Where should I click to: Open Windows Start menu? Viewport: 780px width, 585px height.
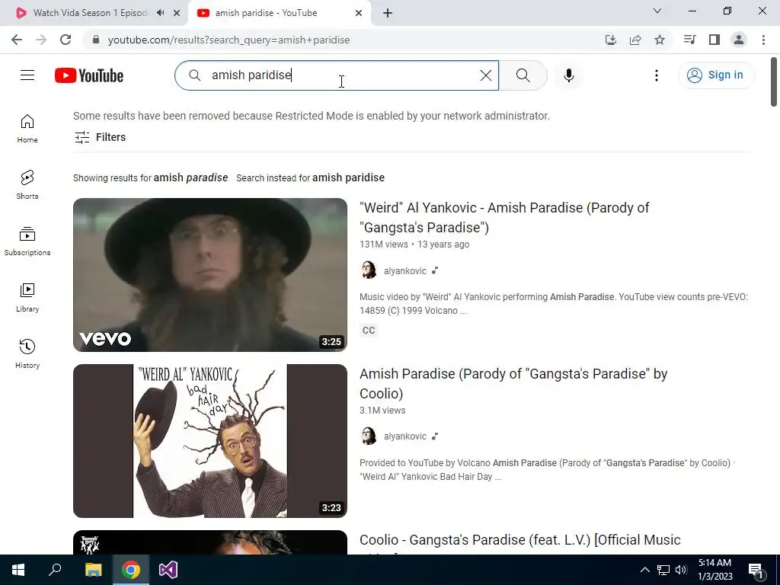(x=18, y=570)
